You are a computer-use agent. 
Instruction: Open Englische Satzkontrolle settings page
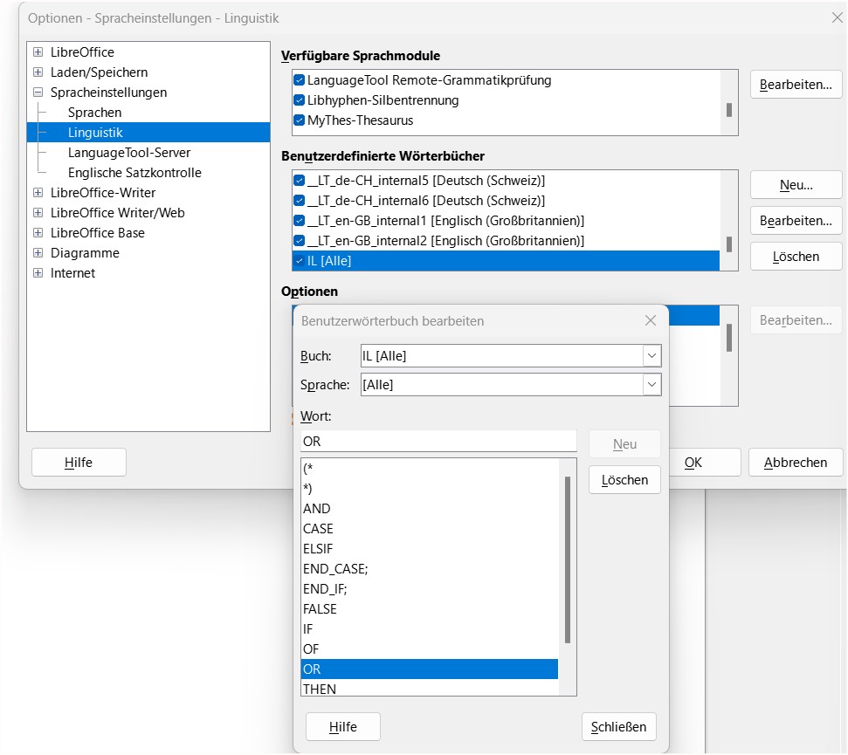click(134, 173)
